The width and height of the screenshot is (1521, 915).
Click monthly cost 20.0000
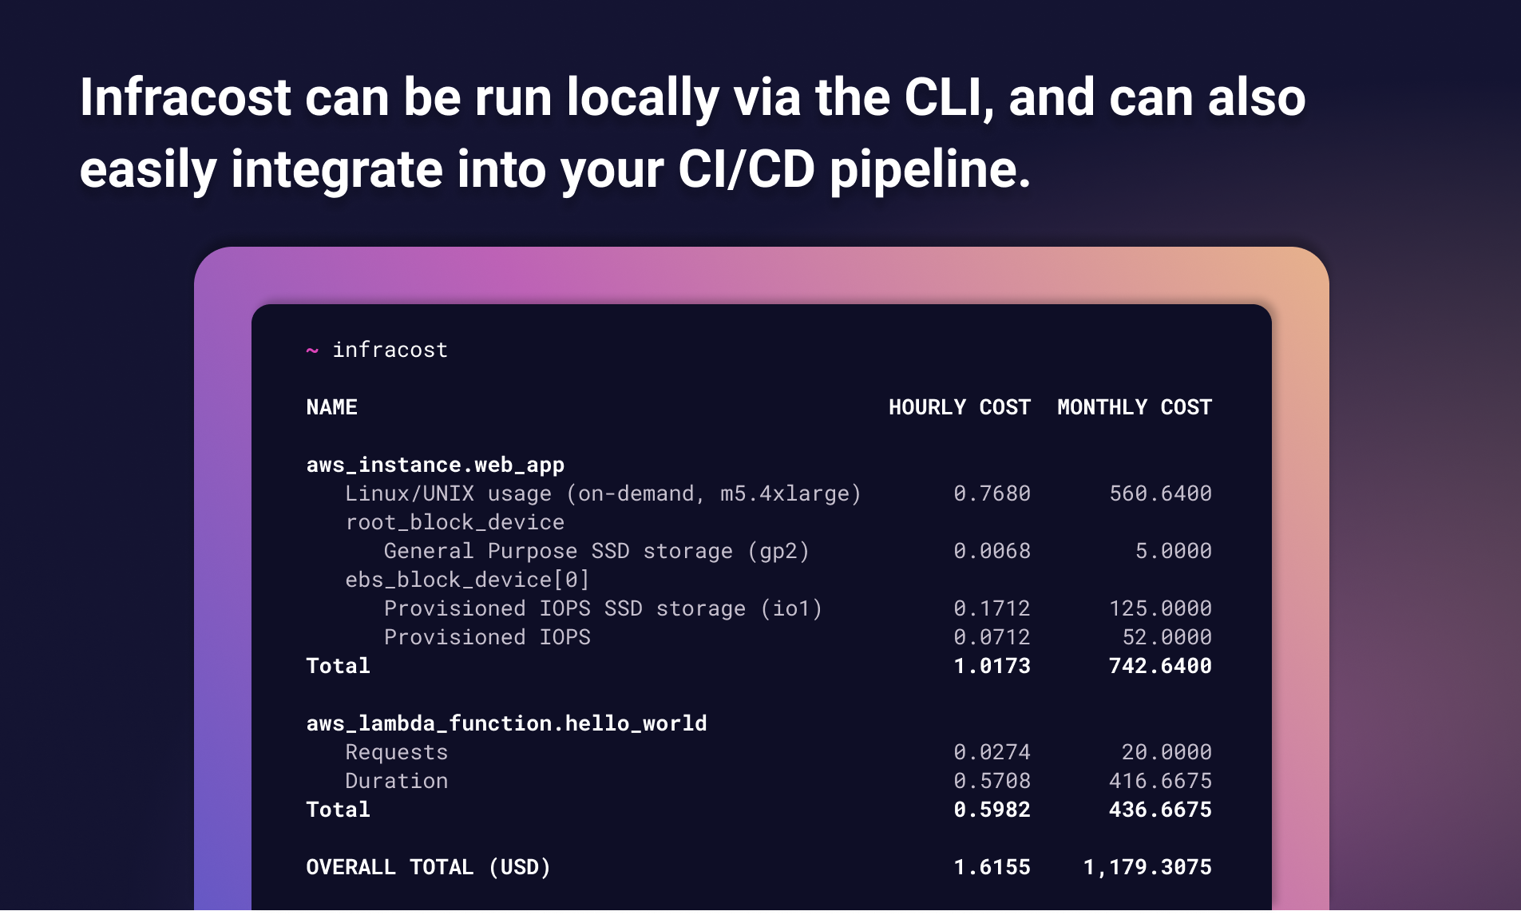coord(1167,752)
